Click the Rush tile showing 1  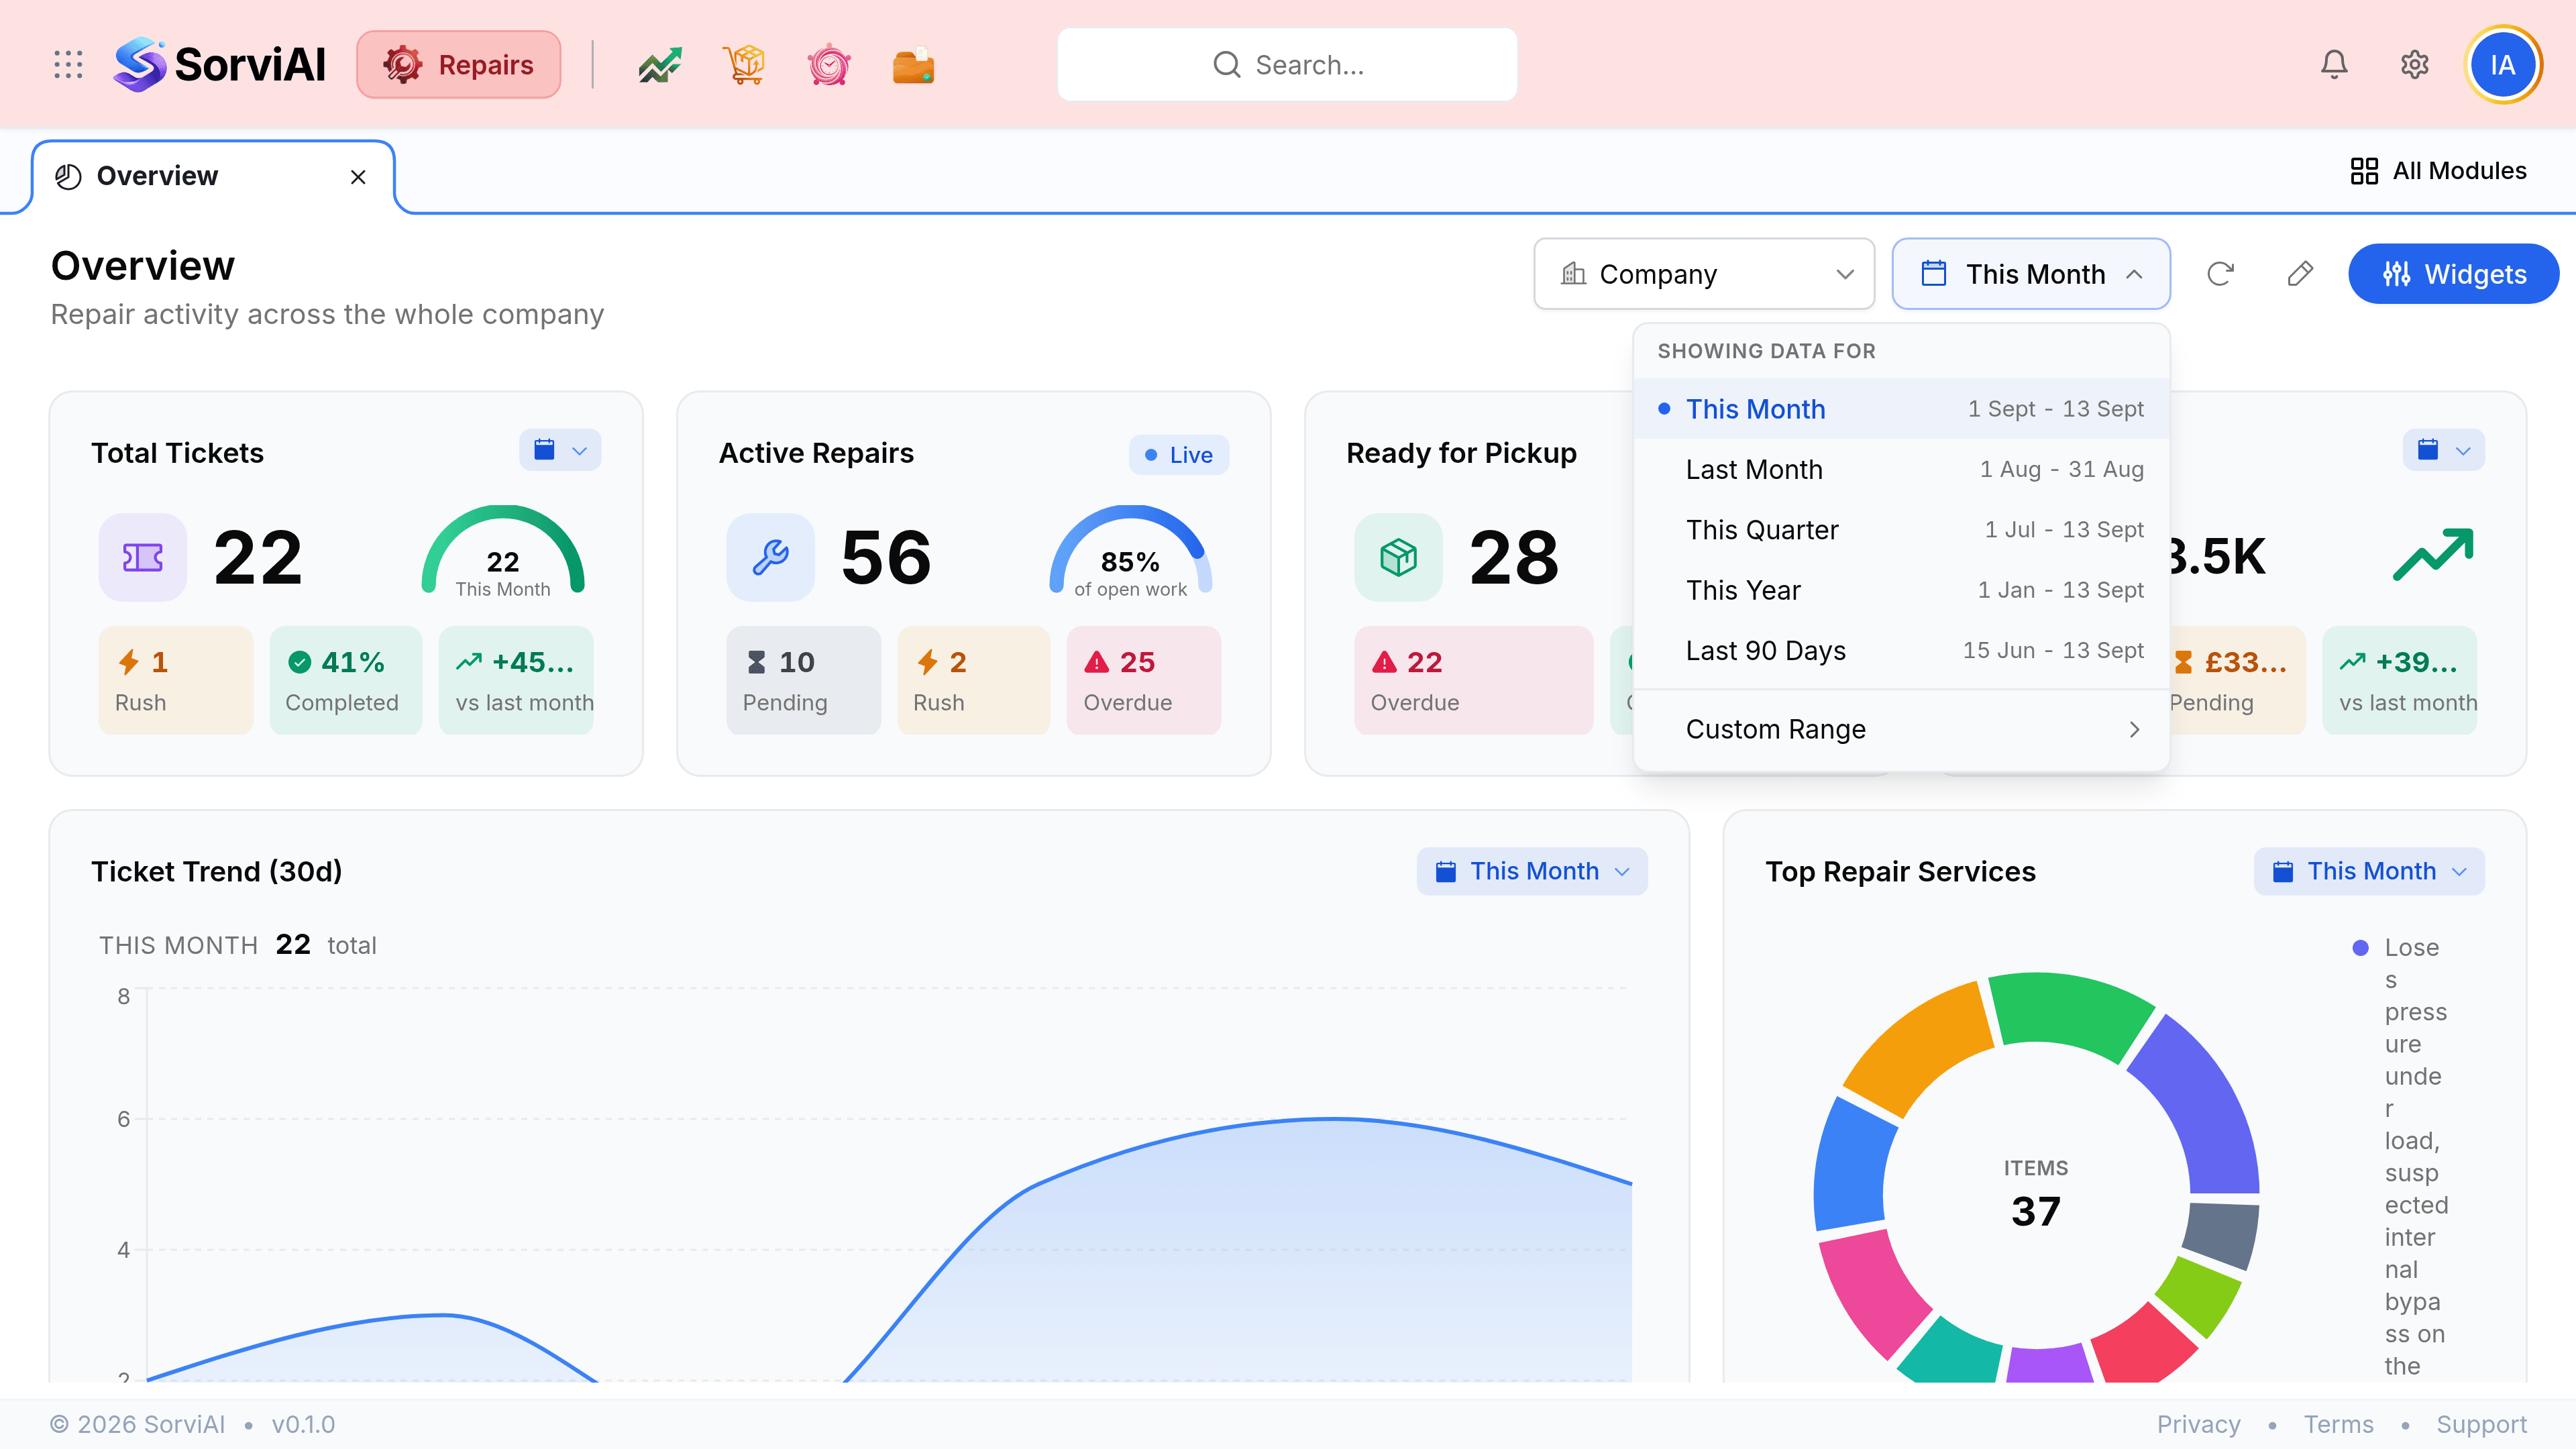(176, 680)
